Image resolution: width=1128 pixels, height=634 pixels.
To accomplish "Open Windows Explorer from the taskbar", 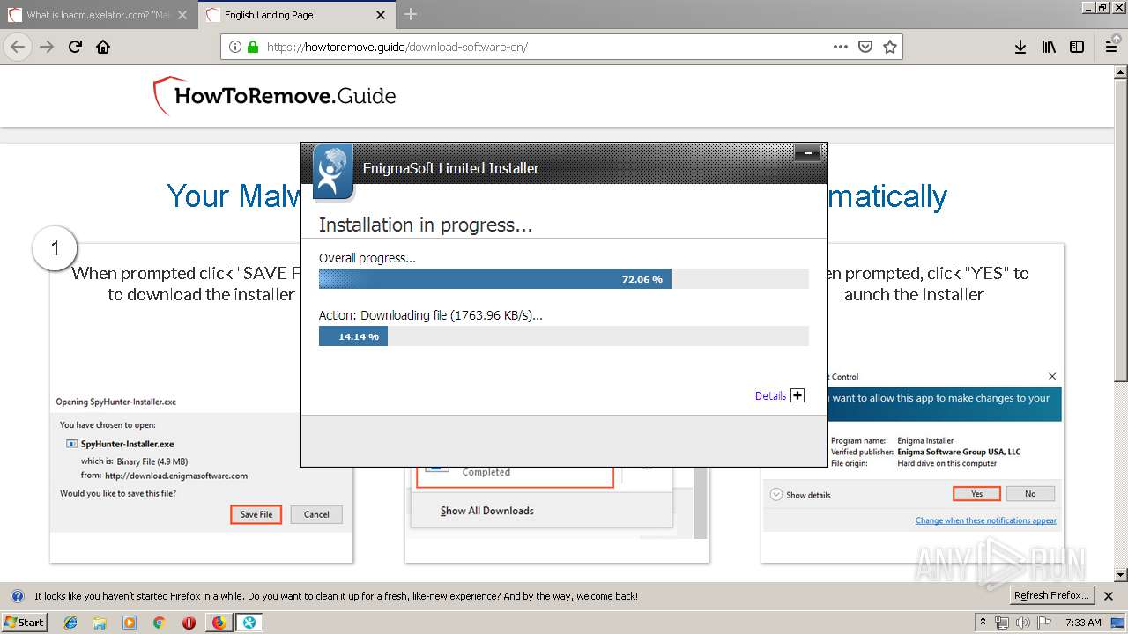I will pos(100,622).
